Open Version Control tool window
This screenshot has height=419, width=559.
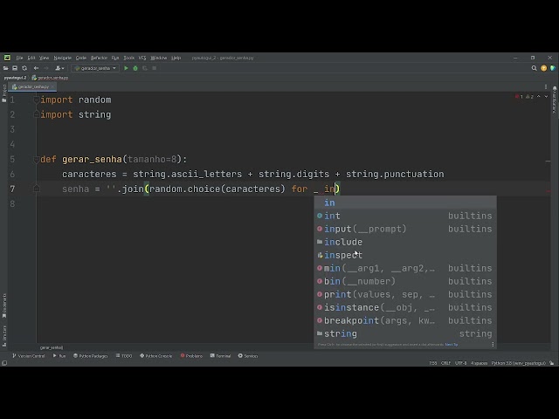(x=29, y=356)
